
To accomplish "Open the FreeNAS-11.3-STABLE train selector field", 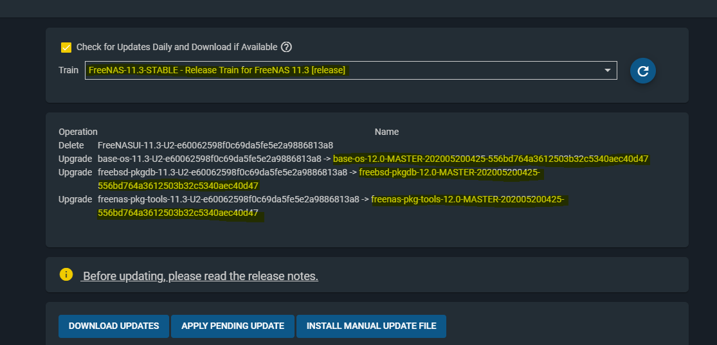I will tap(350, 71).
